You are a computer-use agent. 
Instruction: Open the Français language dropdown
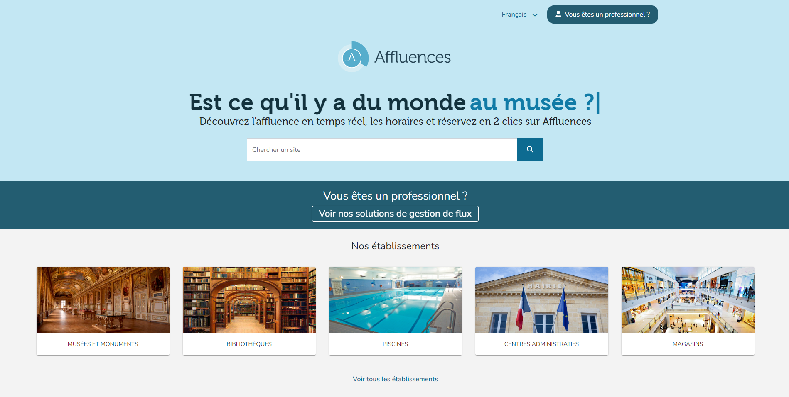(x=519, y=15)
